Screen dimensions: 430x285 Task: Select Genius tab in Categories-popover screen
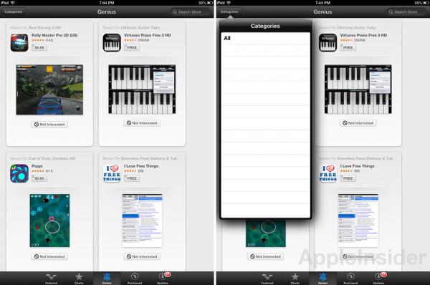[322, 279]
